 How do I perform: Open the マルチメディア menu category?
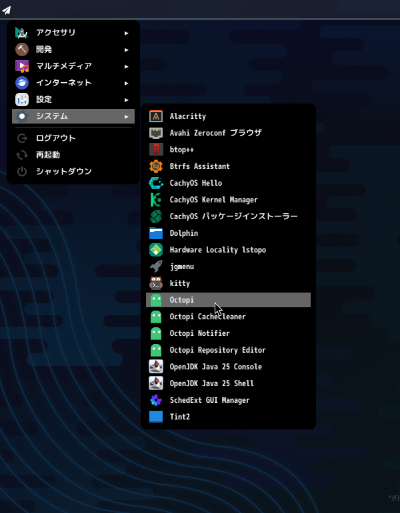73,66
